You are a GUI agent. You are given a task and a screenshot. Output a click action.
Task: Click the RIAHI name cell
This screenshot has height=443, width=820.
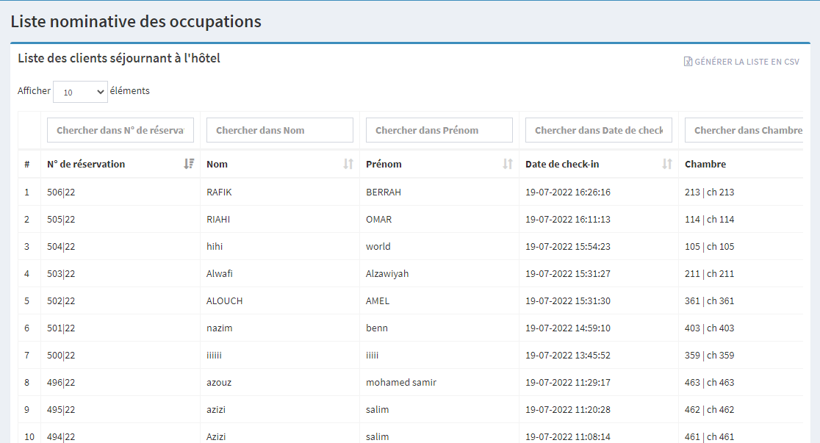(x=220, y=220)
